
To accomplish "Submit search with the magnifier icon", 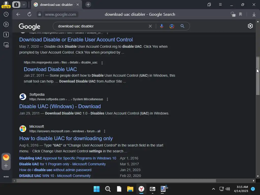I will coord(182,26).
